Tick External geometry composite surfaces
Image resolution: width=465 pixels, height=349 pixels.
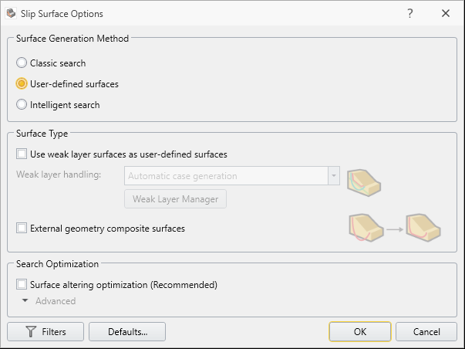click(22, 228)
